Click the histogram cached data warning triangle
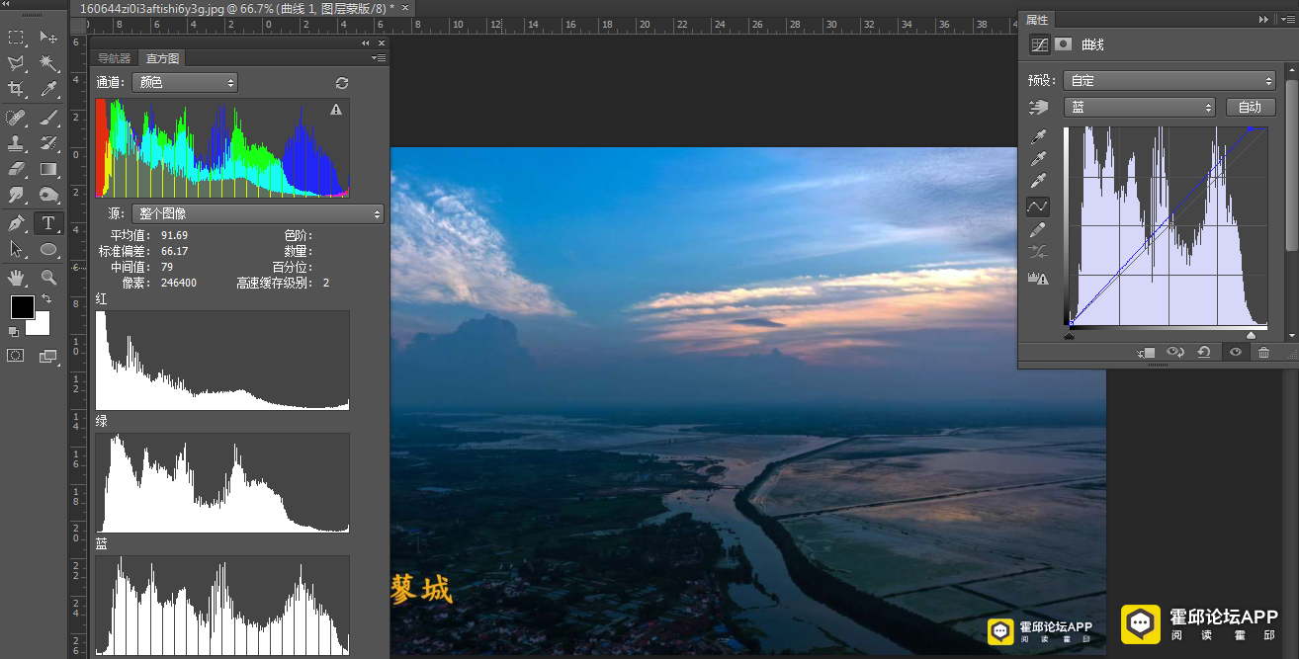This screenshot has width=1299, height=659. [336, 110]
